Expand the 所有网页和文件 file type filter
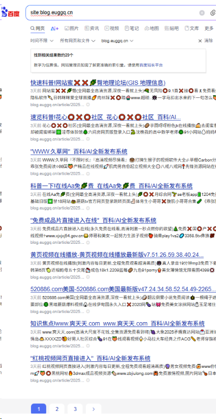216x419 pixels. [78, 41]
